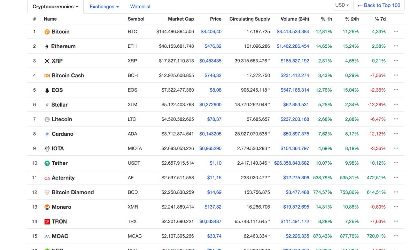Click Ethereum volume $1.462.286.454 link
The height and width of the screenshot is (250, 418).
(x=293, y=46)
